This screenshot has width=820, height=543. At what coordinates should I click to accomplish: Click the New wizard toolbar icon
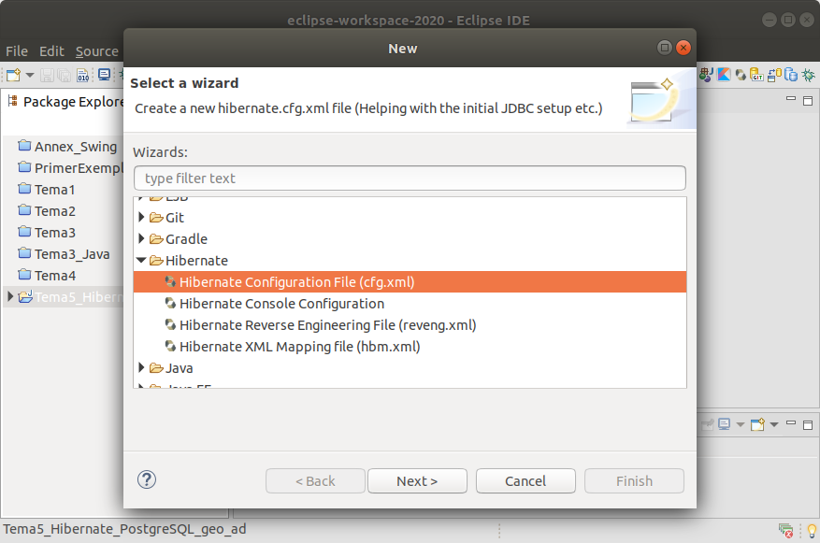(x=13, y=76)
